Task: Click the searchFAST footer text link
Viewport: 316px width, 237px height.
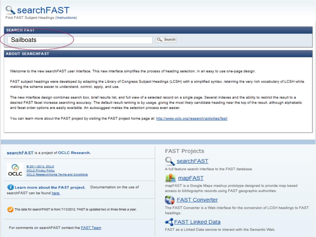Action: click(20, 153)
